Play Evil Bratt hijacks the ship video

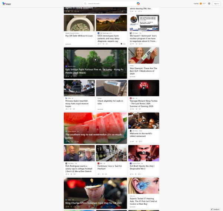click(143, 153)
